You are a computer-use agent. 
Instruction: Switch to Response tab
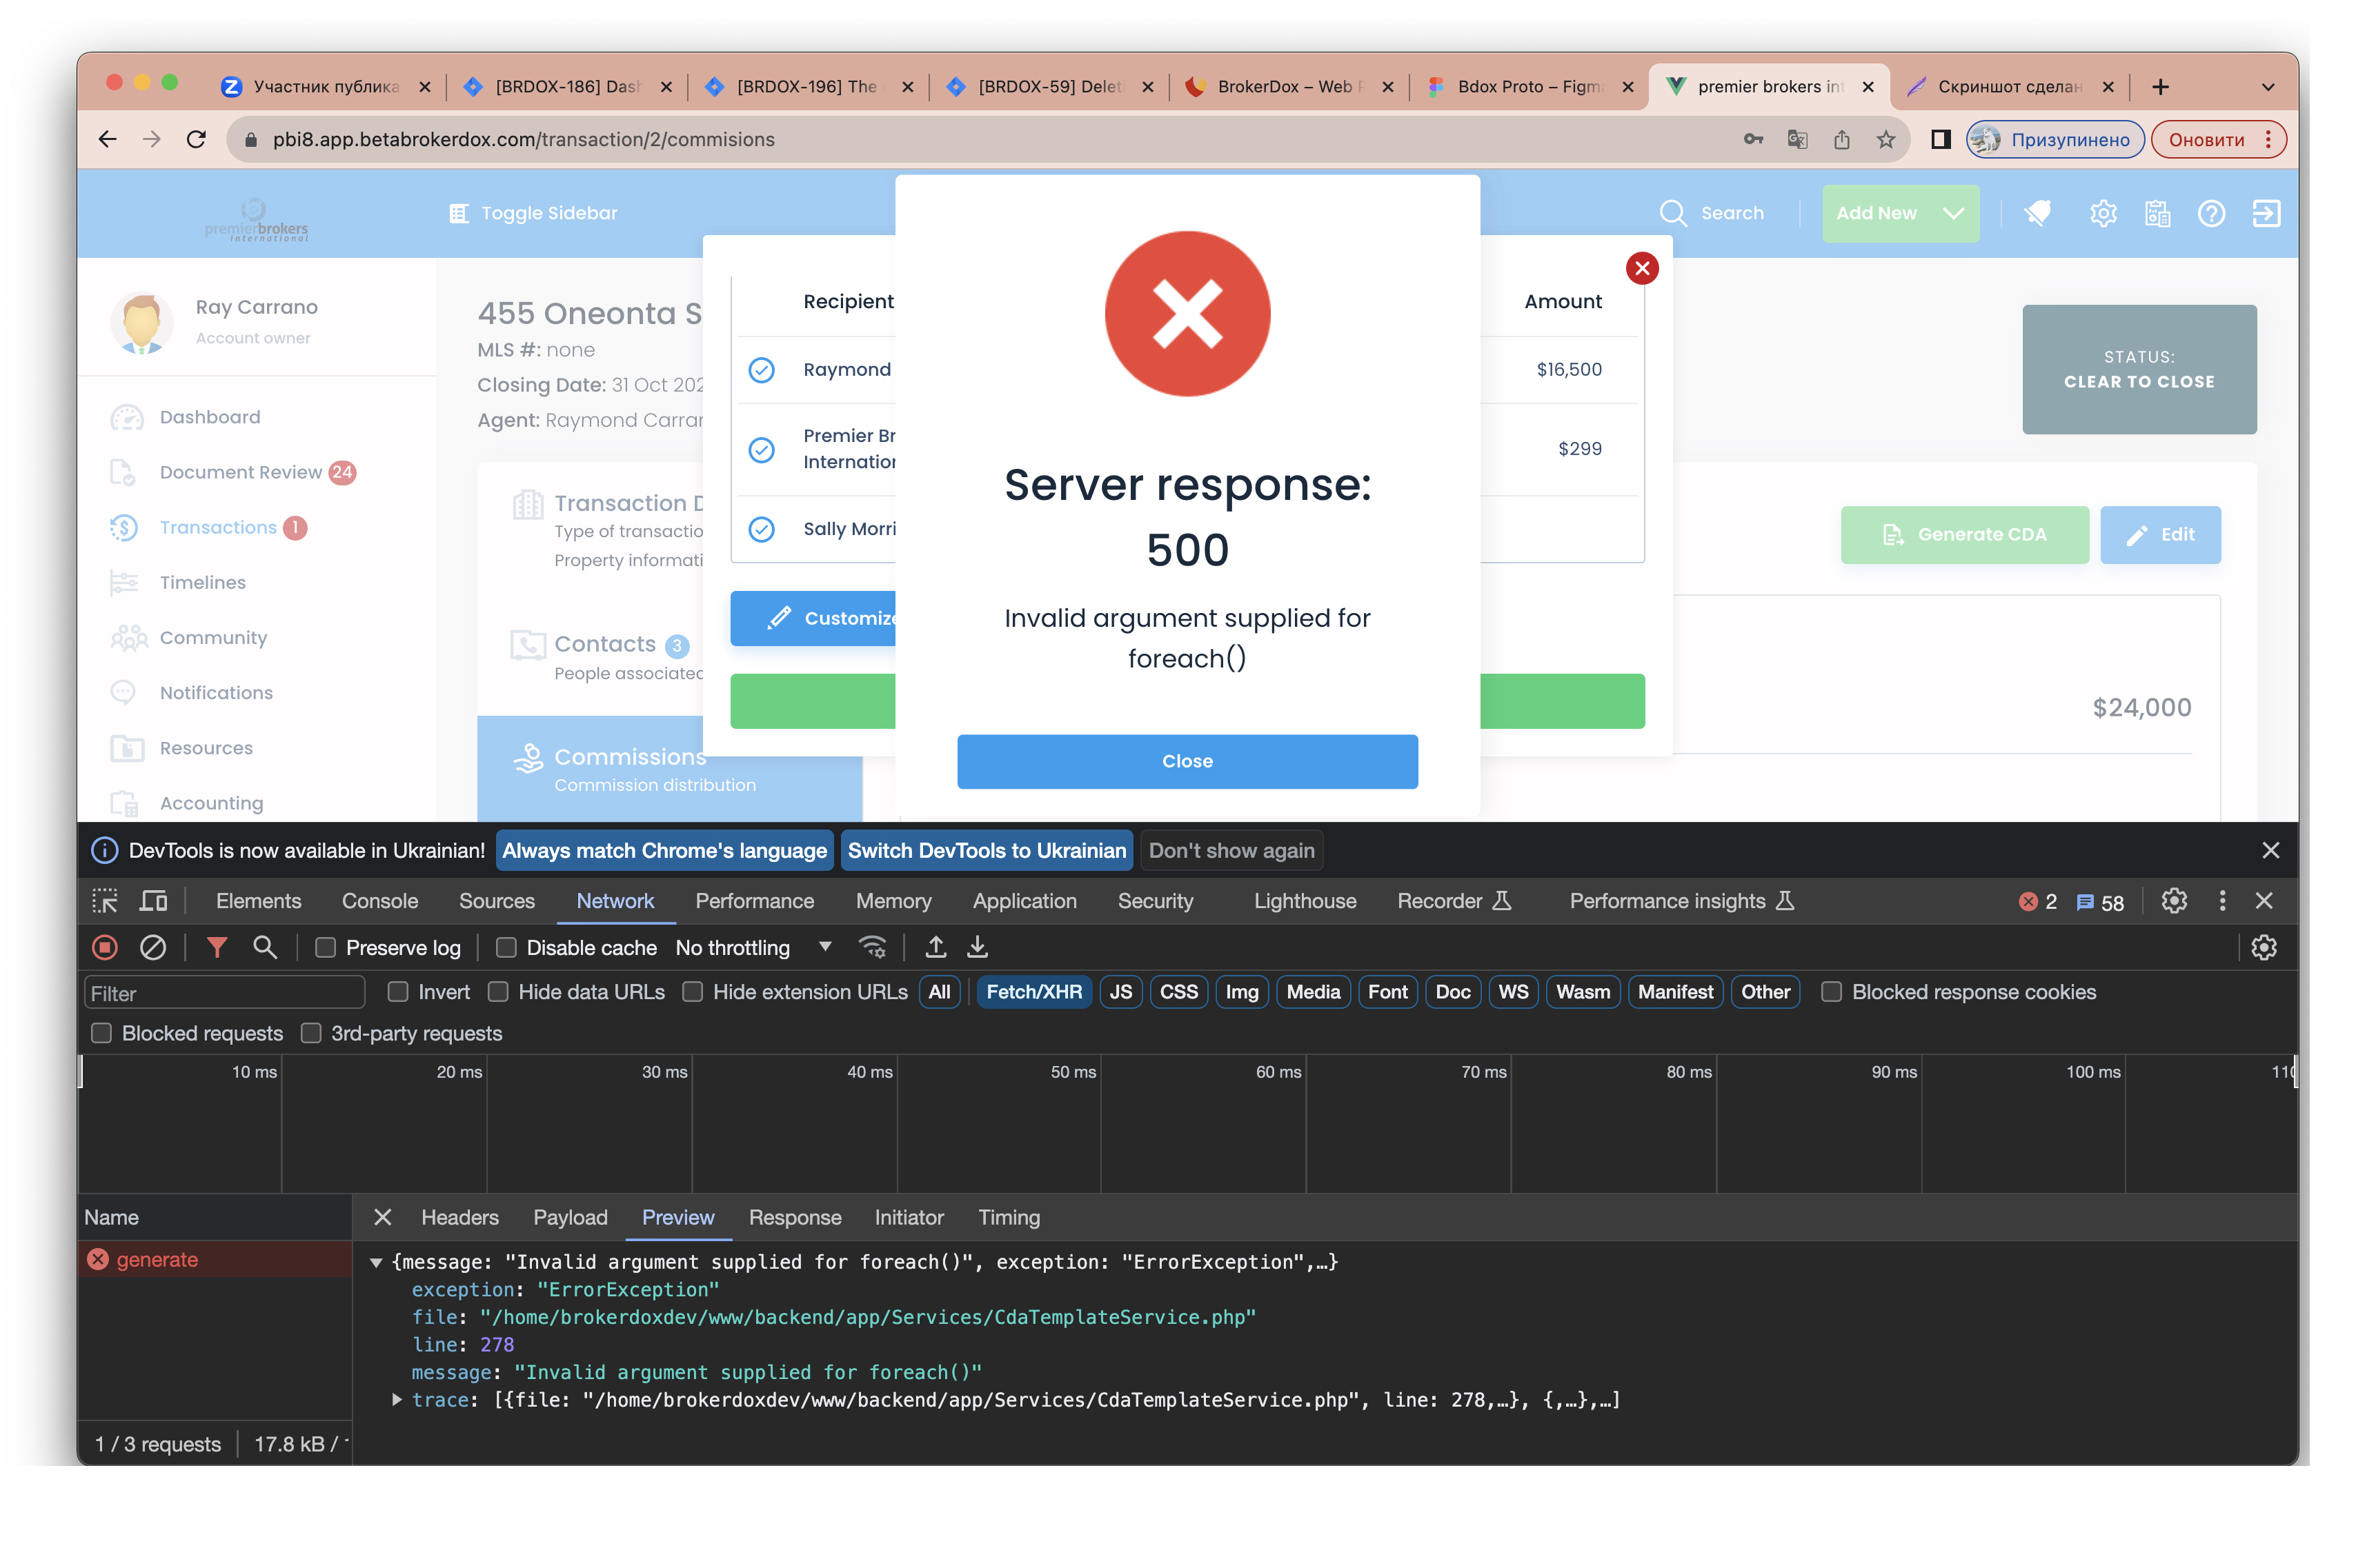click(x=794, y=1217)
